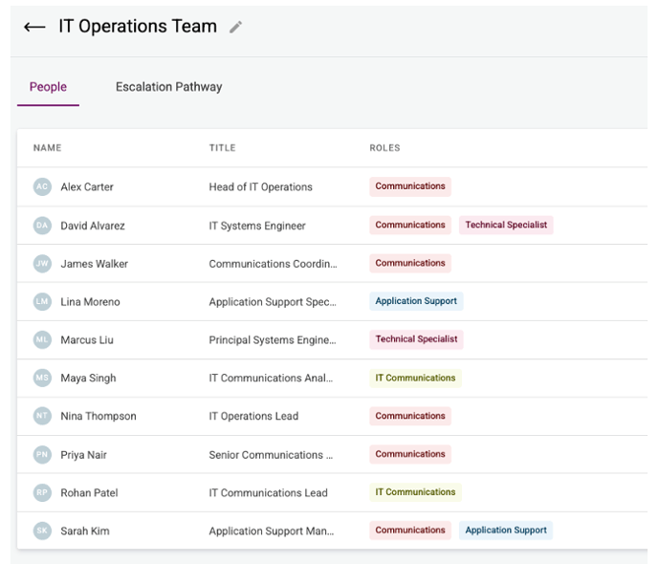Open Nina Thompson's name entry

pos(99,416)
